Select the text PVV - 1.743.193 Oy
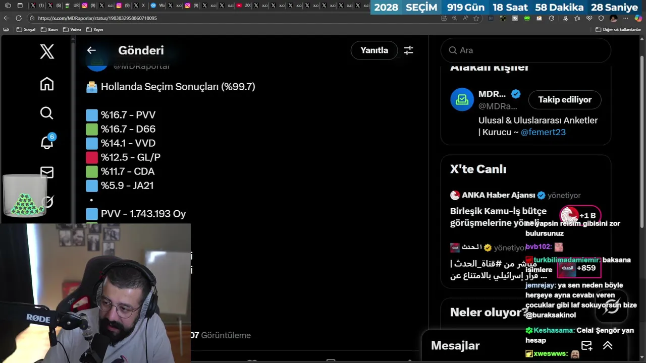Image resolution: width=646 pixels, height=363 pixels. pyautogui.click(x=143, y=214)
